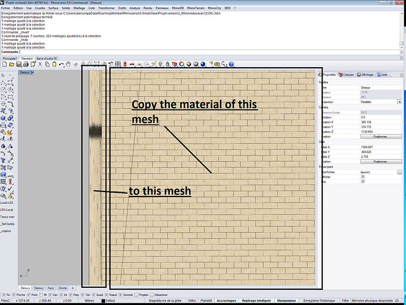Toggle Magnétisme de la grille

pyautogui.click(x=165, y=301)
